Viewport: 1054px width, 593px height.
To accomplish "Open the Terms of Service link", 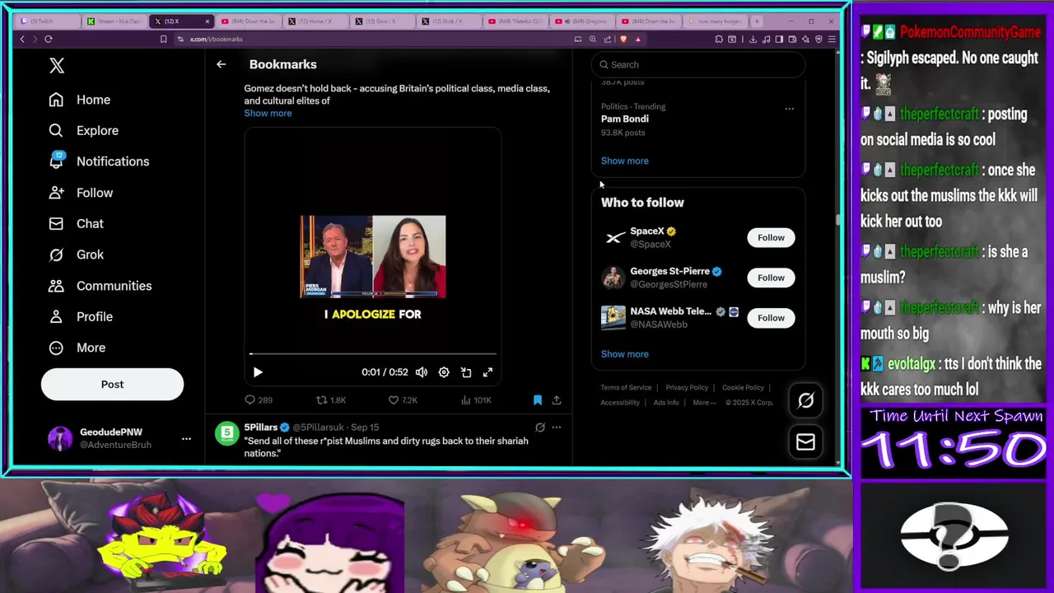I will (x=626, y=387).
